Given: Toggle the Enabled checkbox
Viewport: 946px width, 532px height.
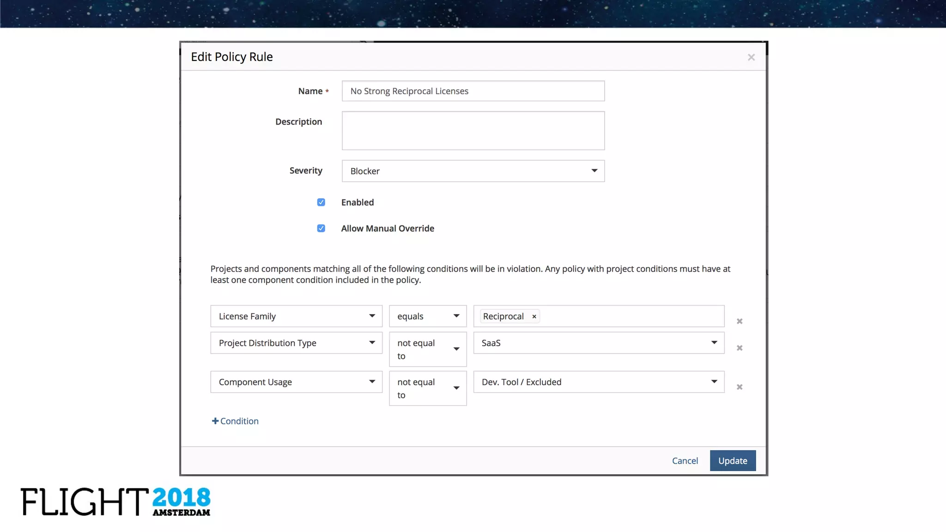Looking at the screenshot, I should (321, 202).
